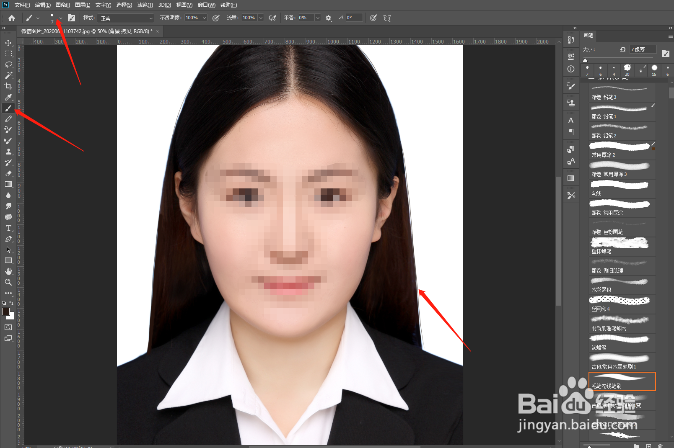
Task: Select the Clone Stamp tool
Action: pos(8,152)
